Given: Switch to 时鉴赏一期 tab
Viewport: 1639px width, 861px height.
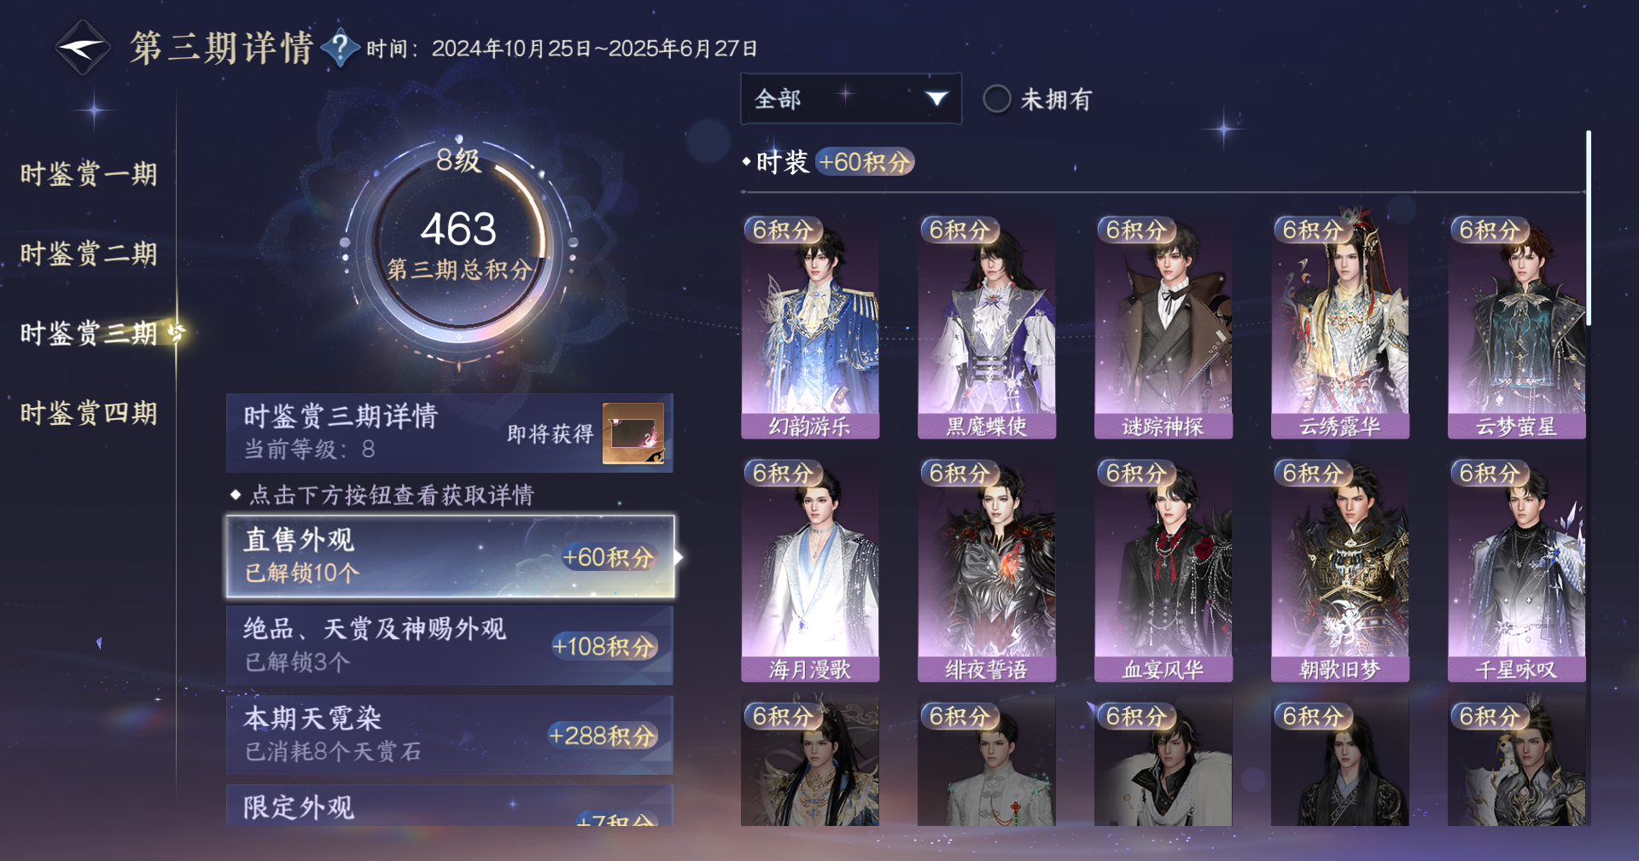Looking at the screenshot, I should coord(89,174).
